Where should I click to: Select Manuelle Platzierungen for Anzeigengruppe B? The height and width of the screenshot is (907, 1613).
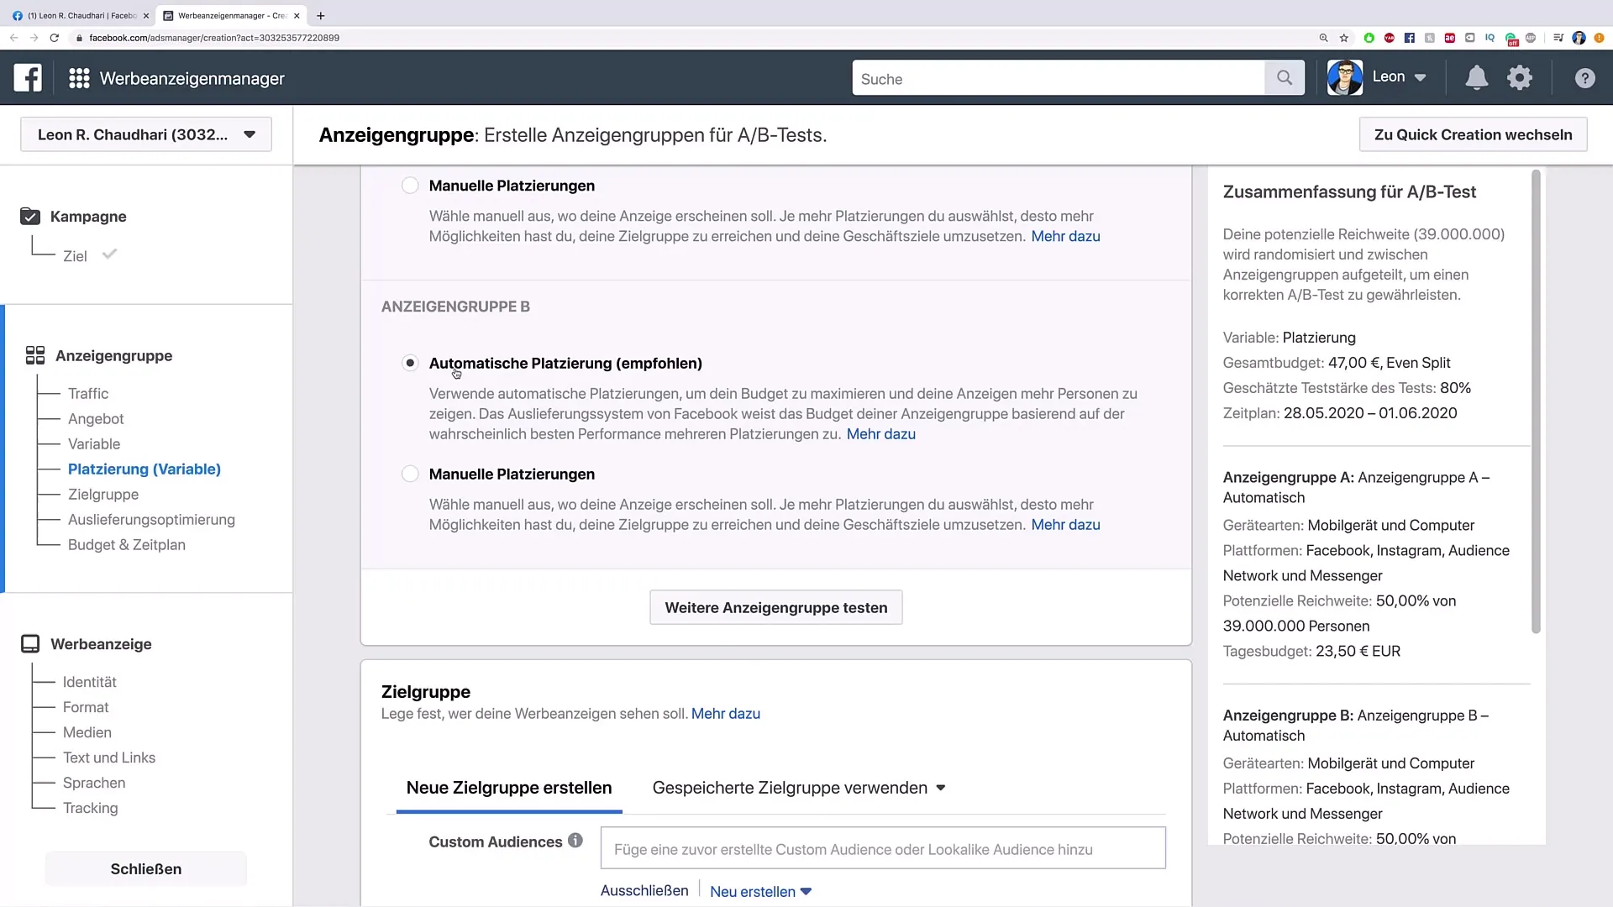pyautogui.click(x=410, y=474)
